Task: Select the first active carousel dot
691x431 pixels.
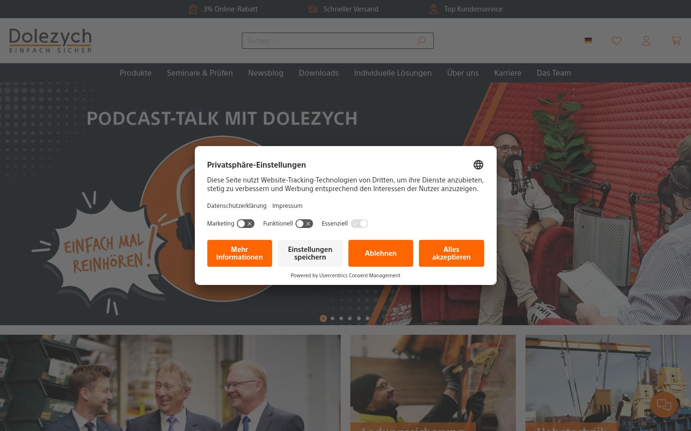Action: (x=323, y=318)
